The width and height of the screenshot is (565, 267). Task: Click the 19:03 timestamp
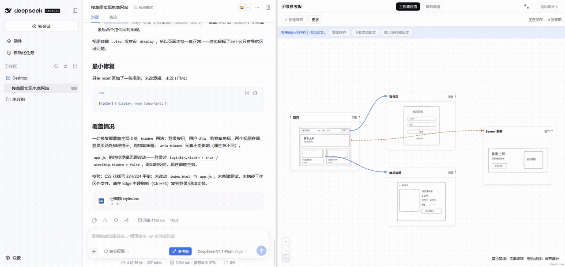click(x=174, y=220)
